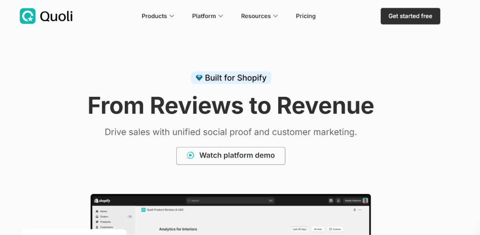
Task: Click the Orders count badge 15
Action: tap(130, 217)
